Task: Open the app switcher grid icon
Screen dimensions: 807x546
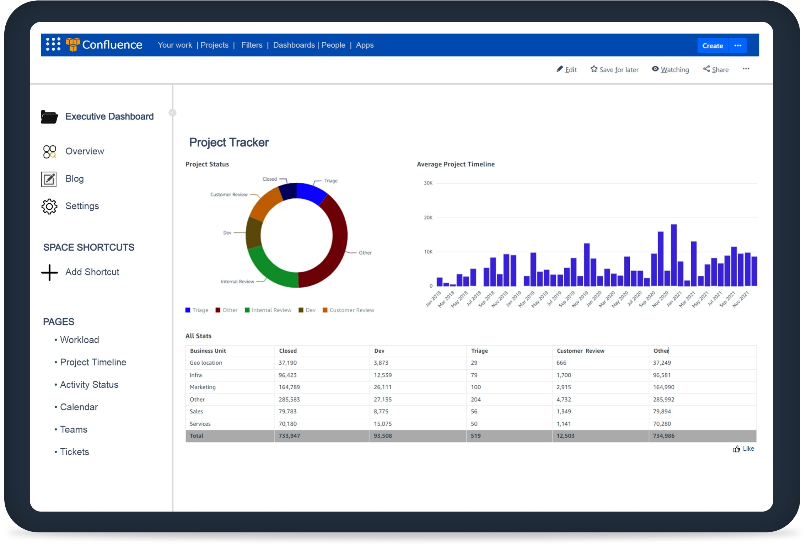Action: 53,44
